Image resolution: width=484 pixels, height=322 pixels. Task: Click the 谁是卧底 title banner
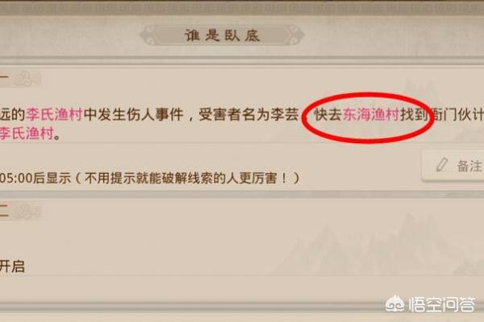[223, 35]
